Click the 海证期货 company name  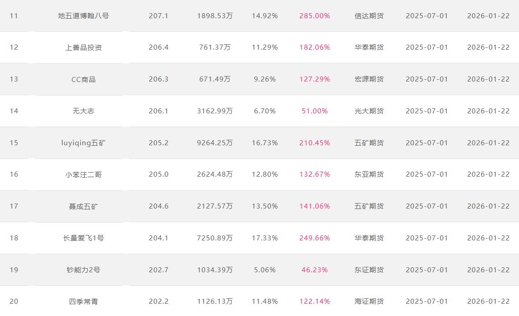(x=369, y=301)
